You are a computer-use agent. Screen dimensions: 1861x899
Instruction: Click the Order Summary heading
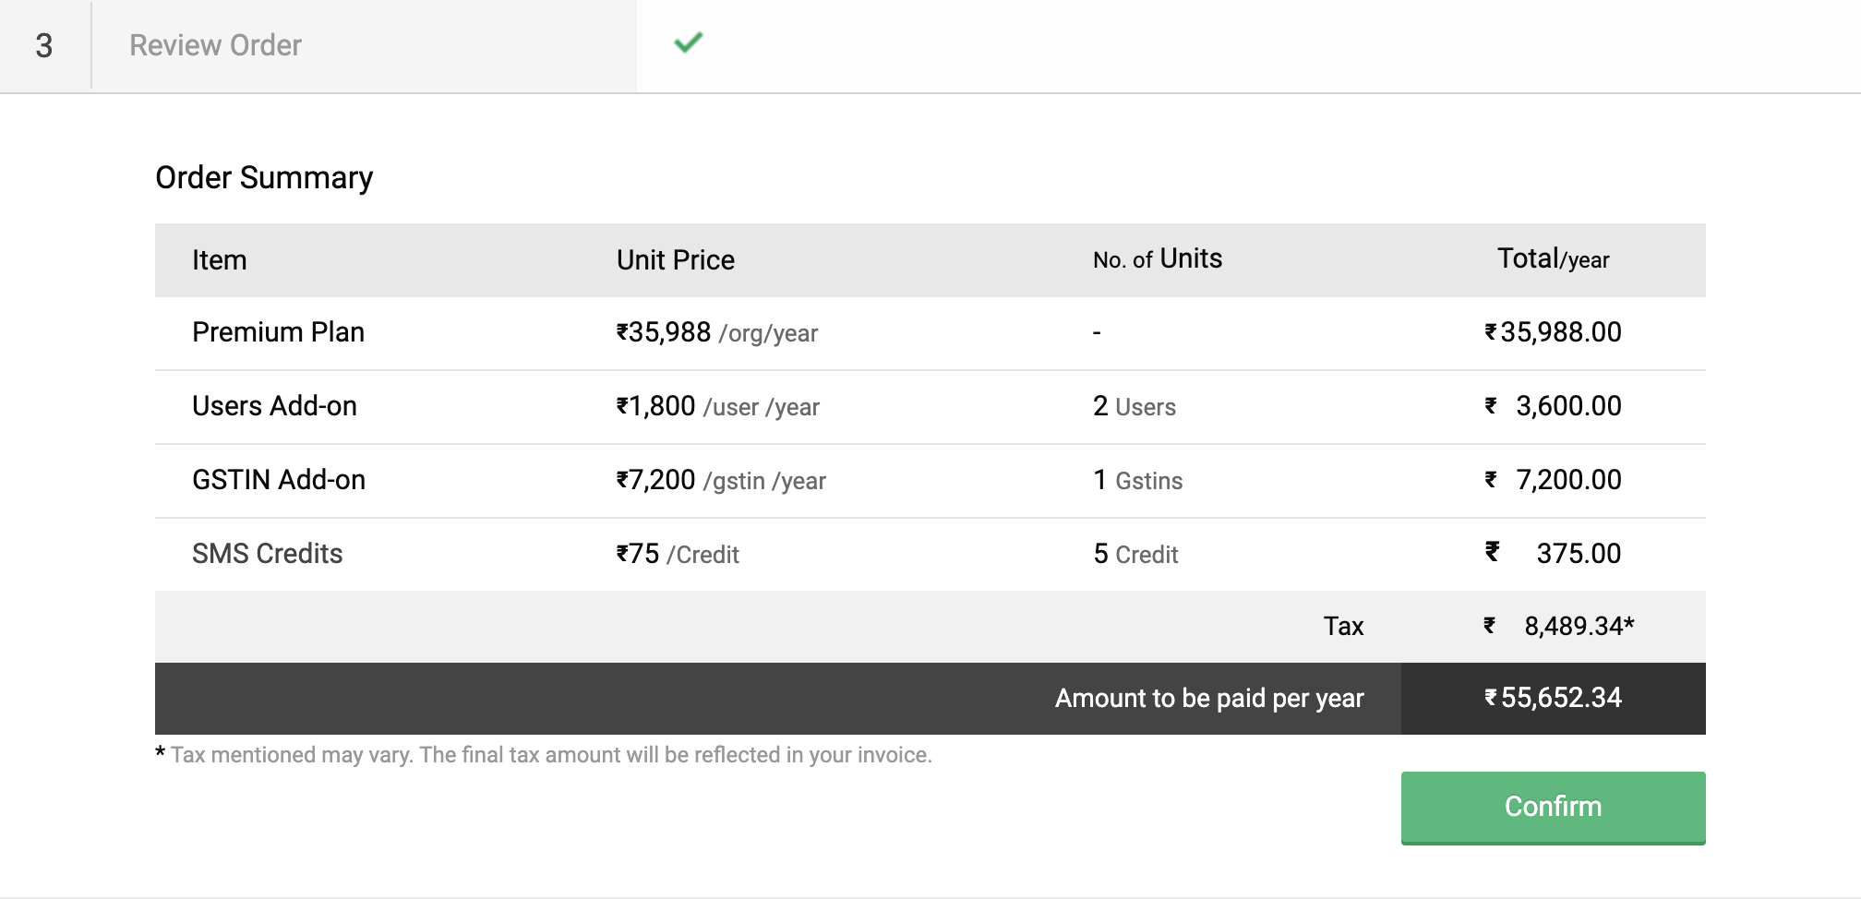(x=264, y=177)
